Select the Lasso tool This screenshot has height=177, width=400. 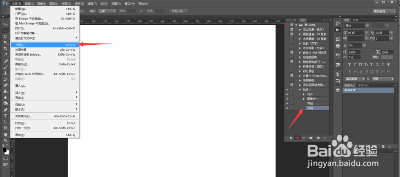(5, 36)
